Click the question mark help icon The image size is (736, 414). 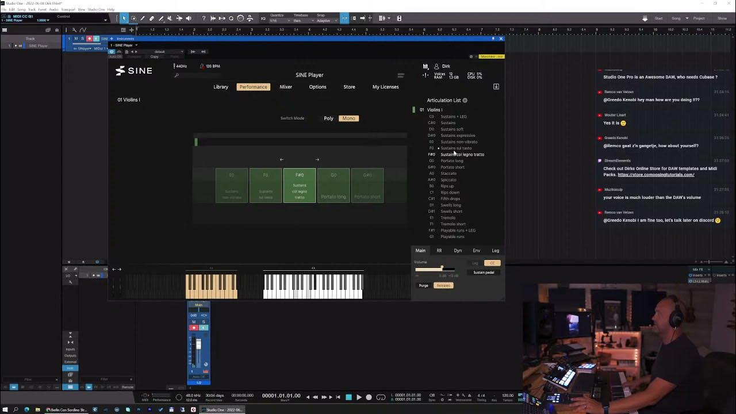click(x=204, y=18)
